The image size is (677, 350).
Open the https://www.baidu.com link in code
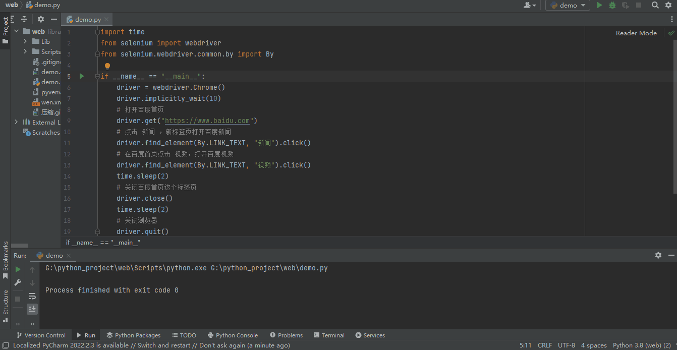tap(207, 121)
